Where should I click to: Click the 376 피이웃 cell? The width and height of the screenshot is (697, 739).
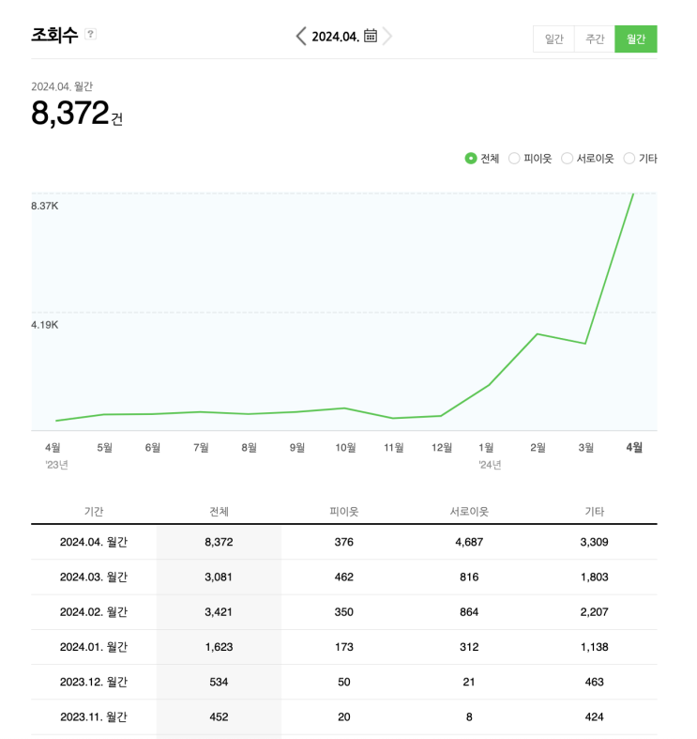tap(343, 542)
